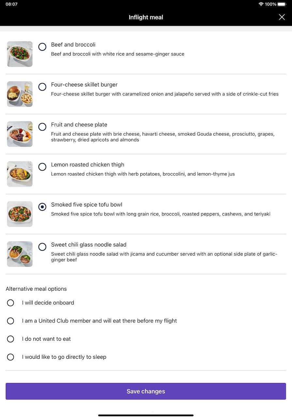
Task: Tap the Wi-Fi icon in status bar
Action: tap(261, 4)
